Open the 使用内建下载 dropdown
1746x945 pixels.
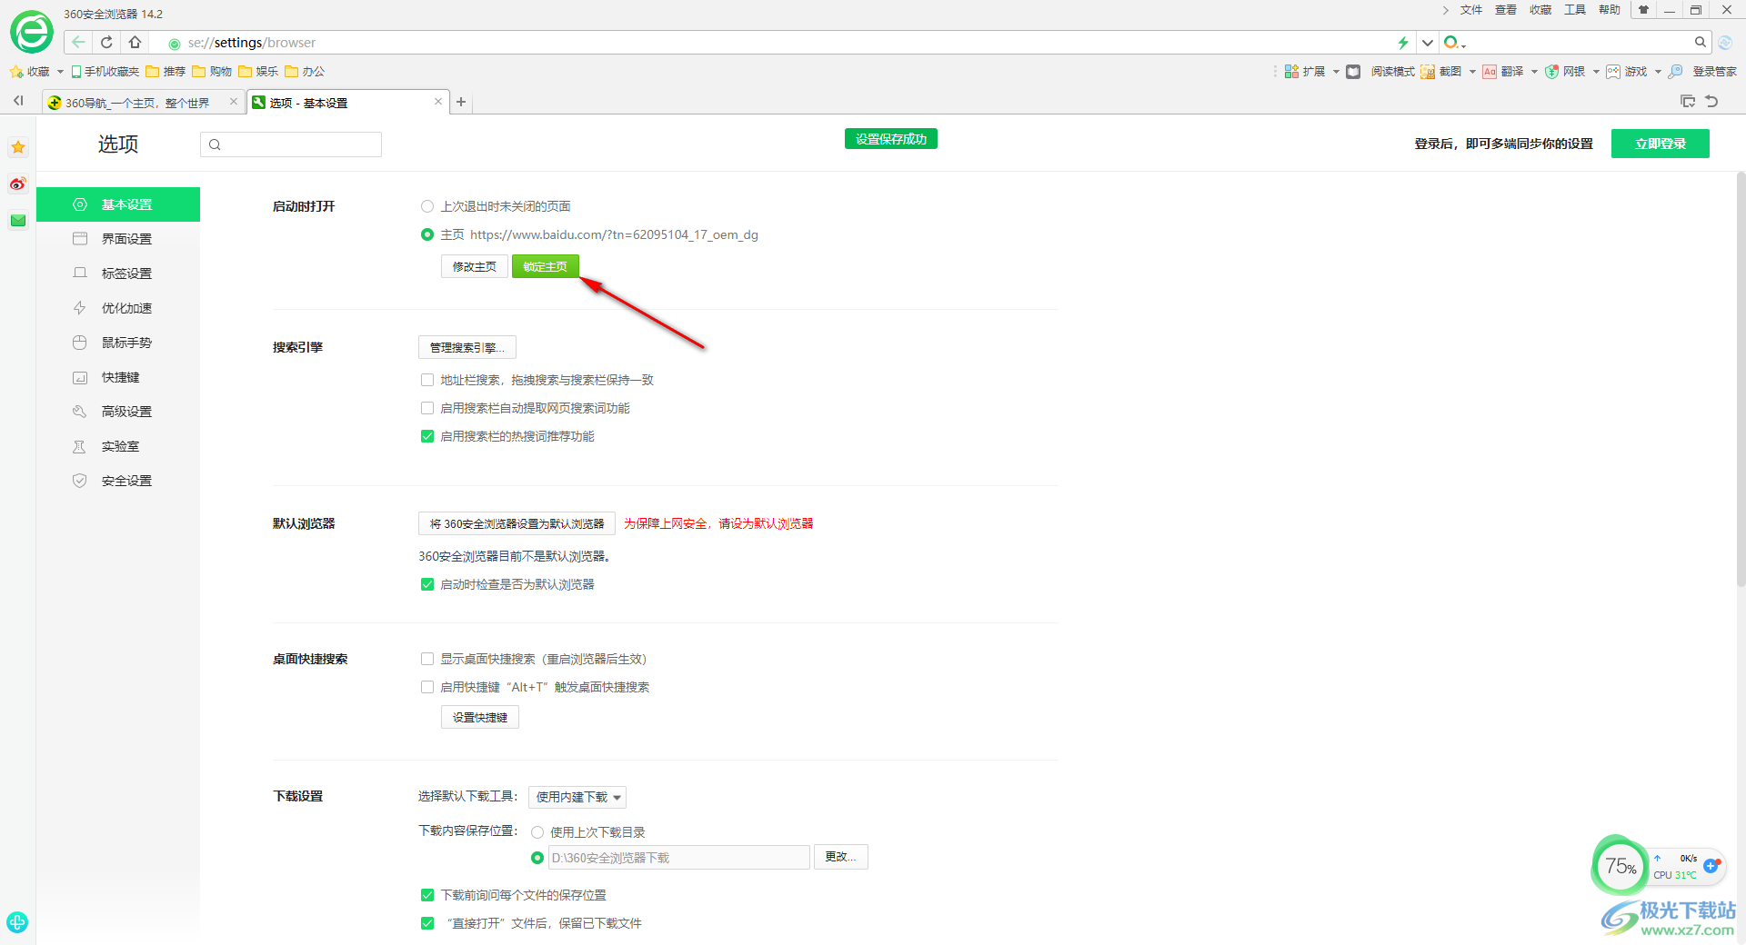click(x=577, y=797)
